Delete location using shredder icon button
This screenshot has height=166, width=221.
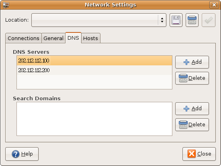tap(192, 20)
